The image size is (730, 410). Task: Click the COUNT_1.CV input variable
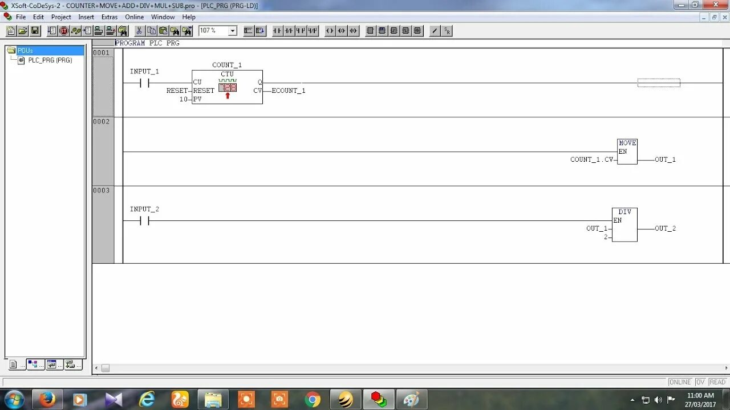point(592,159)
